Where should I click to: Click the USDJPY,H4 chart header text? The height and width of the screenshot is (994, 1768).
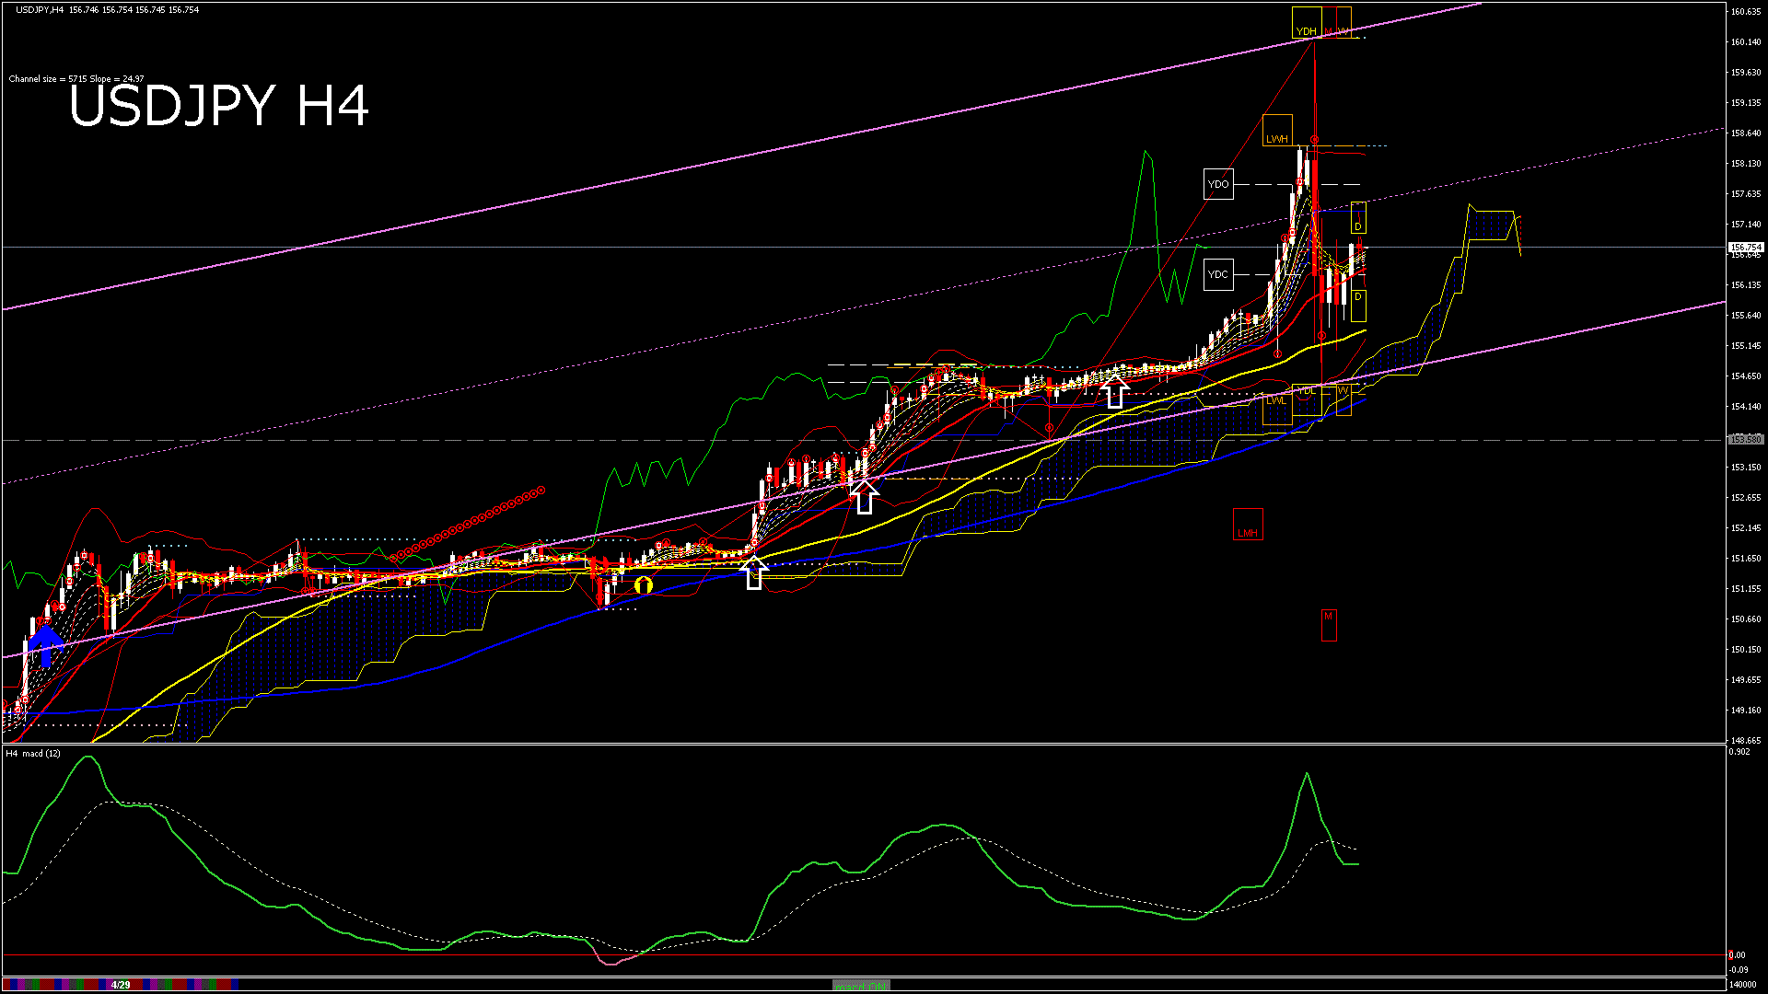tap(40, 10)
